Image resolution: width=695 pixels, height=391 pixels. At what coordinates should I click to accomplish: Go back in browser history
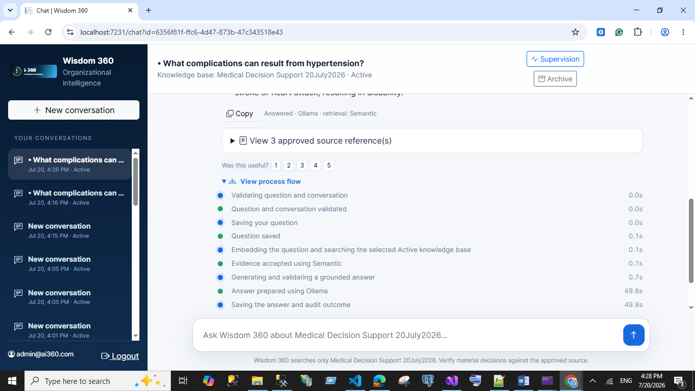12,32
